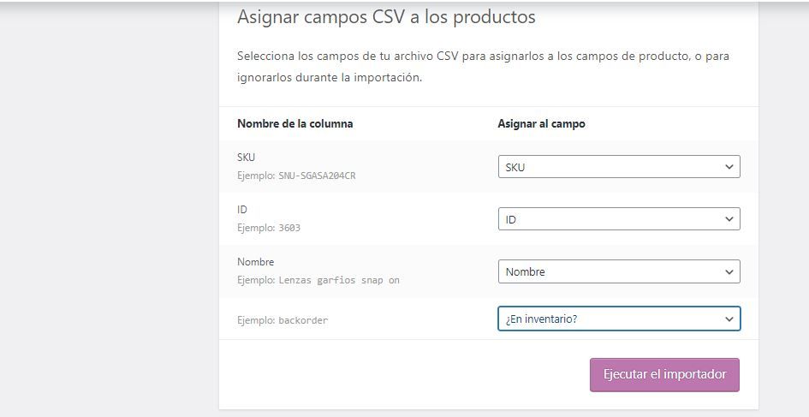This screenshot has height=417, width=809.
Task: Open the SKU field assignment dropdown
Action: coord(619,167)
